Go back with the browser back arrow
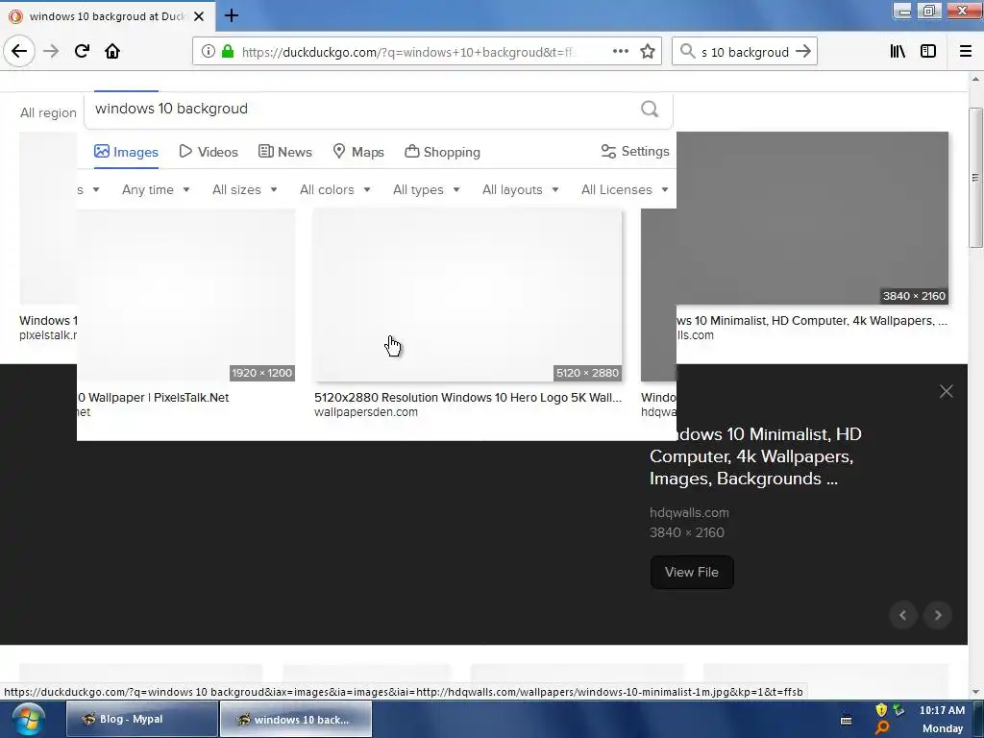The width and height of the screenshot is (984, 738). (19, 51)
